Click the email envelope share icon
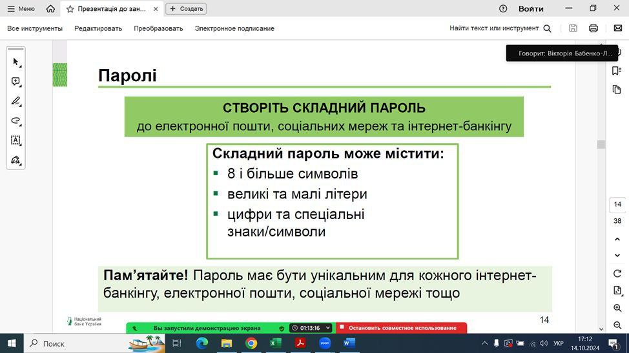This screenshot has width=629, height=353. click(x=617, y=28)
